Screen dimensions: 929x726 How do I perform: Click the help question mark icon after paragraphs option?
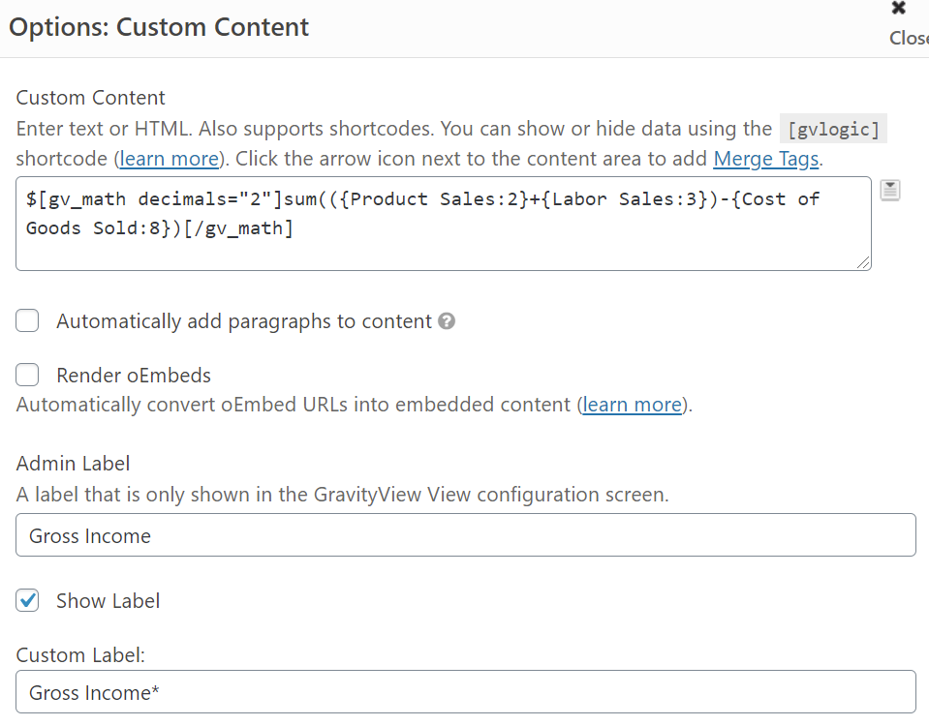pyautogui.click(x=447, y=321)
